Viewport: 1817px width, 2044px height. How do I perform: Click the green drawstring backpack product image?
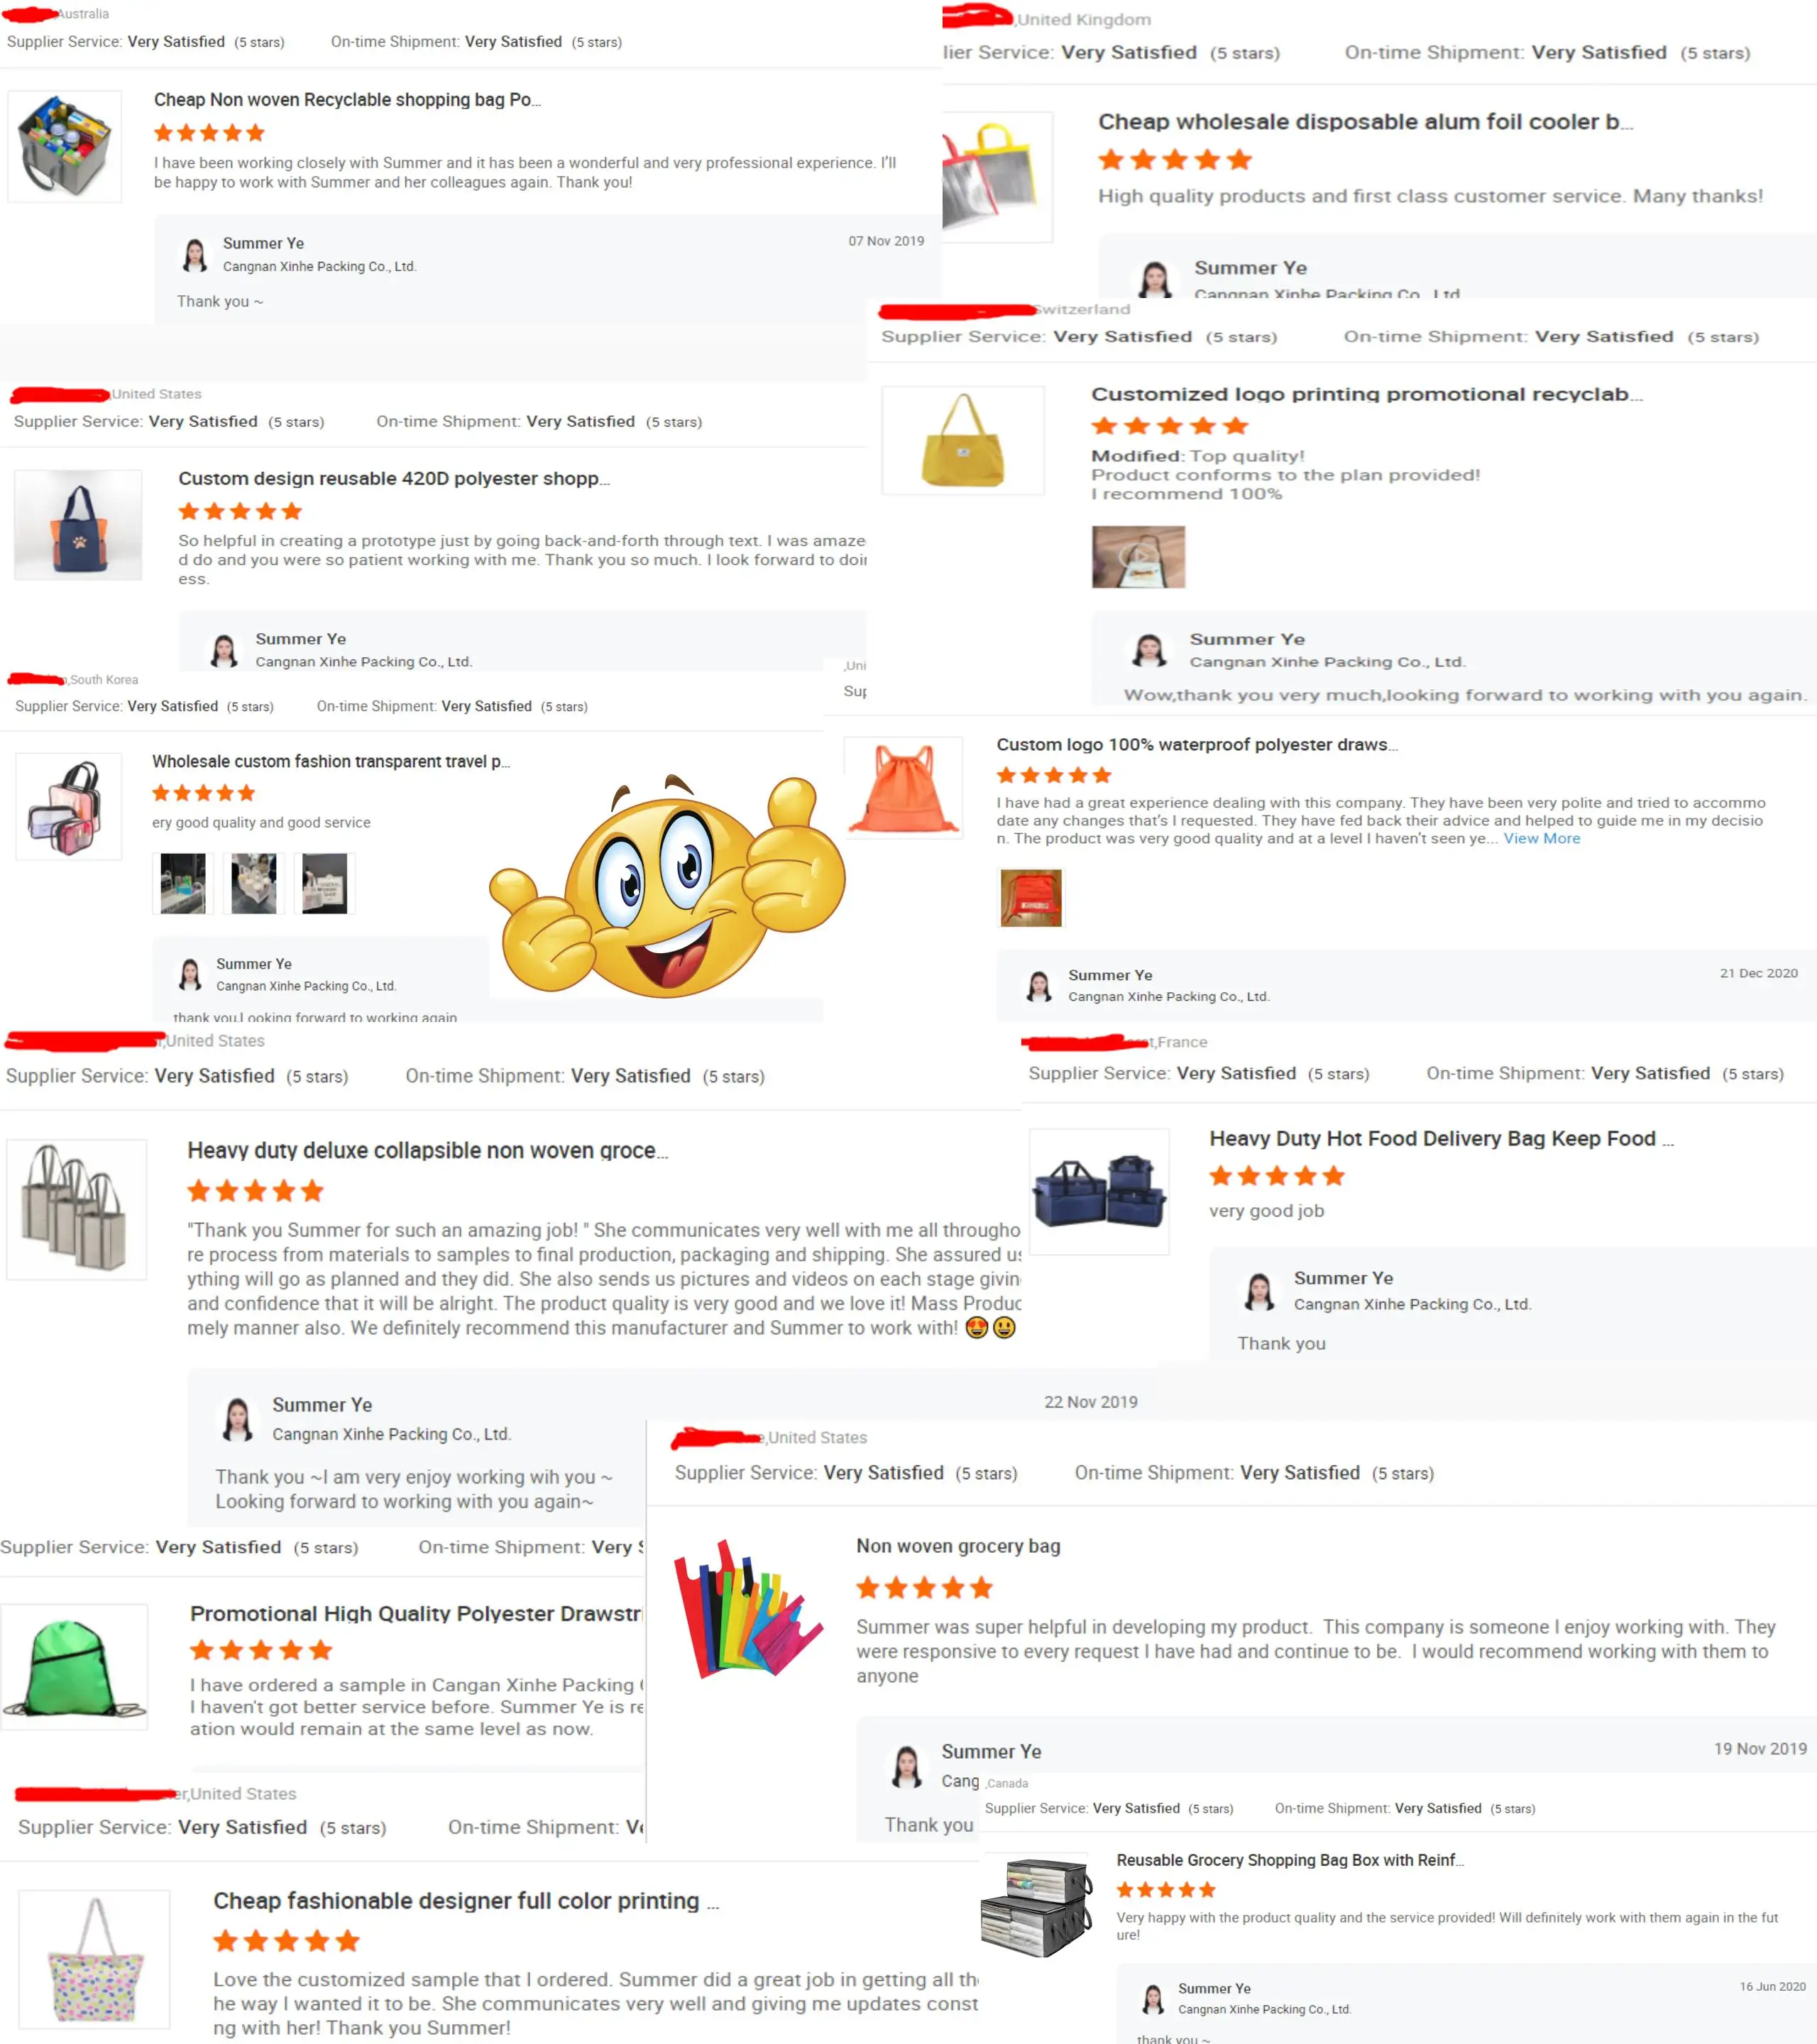[75, 1667]
